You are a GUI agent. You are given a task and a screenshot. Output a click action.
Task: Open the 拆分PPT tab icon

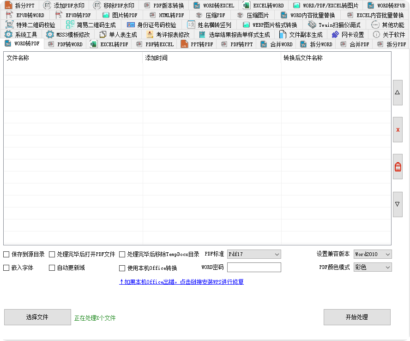[9, 5]
